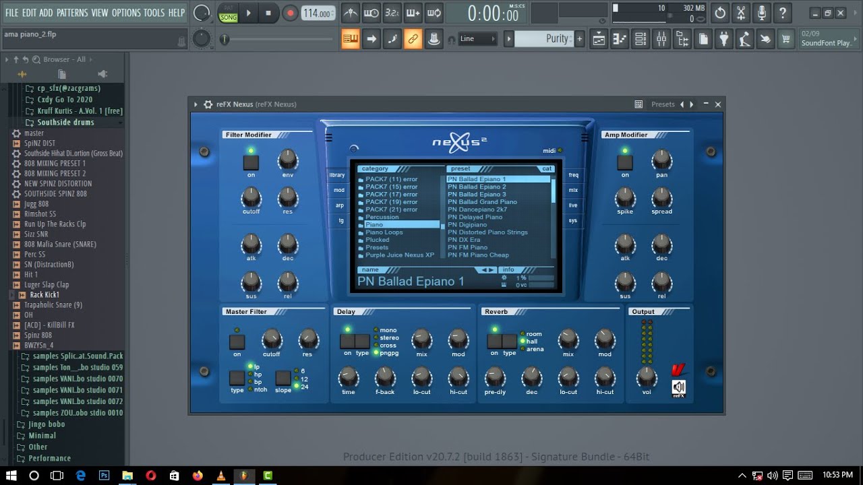
Task: Enable wait for input before playing
Action: point(371,13)
